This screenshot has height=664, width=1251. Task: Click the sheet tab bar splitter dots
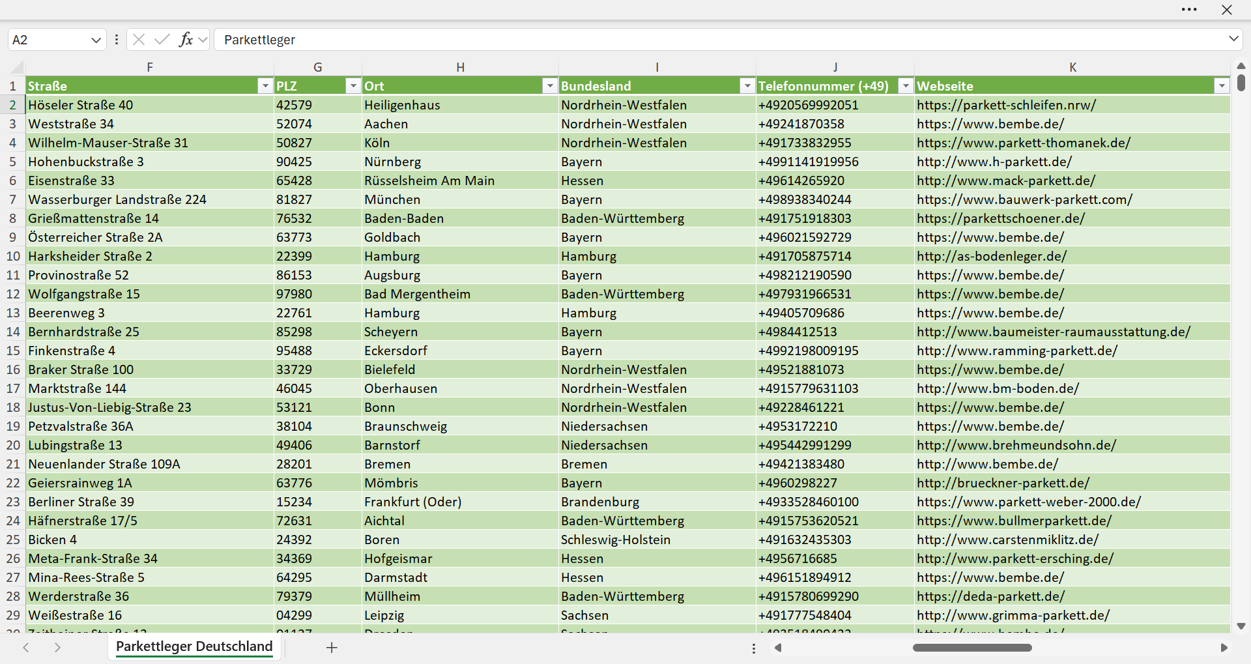coord(754,648)
